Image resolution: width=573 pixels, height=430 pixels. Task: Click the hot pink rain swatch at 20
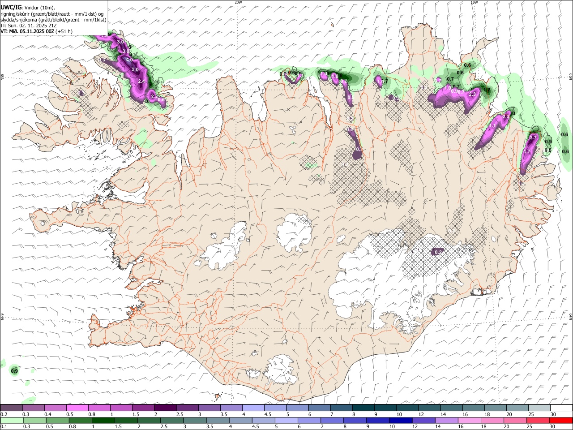tap(516, 420)
